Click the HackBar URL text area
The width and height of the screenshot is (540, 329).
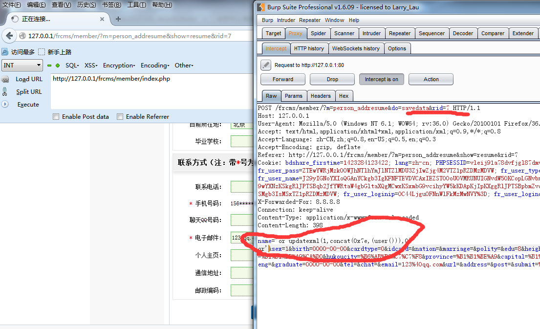pos(152,91)
